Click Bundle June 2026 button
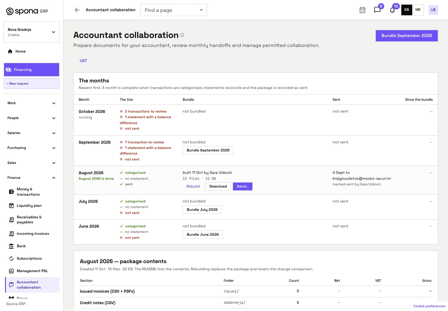 click(203, 234)
